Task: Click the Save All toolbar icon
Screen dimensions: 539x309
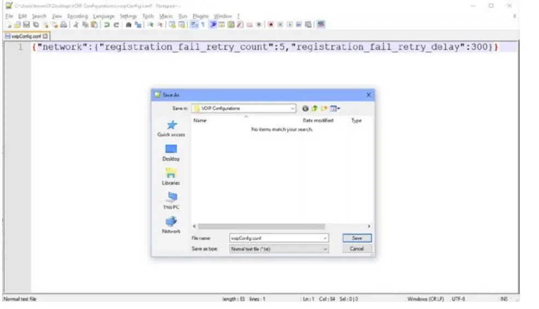Action: [x=36, y=25]
